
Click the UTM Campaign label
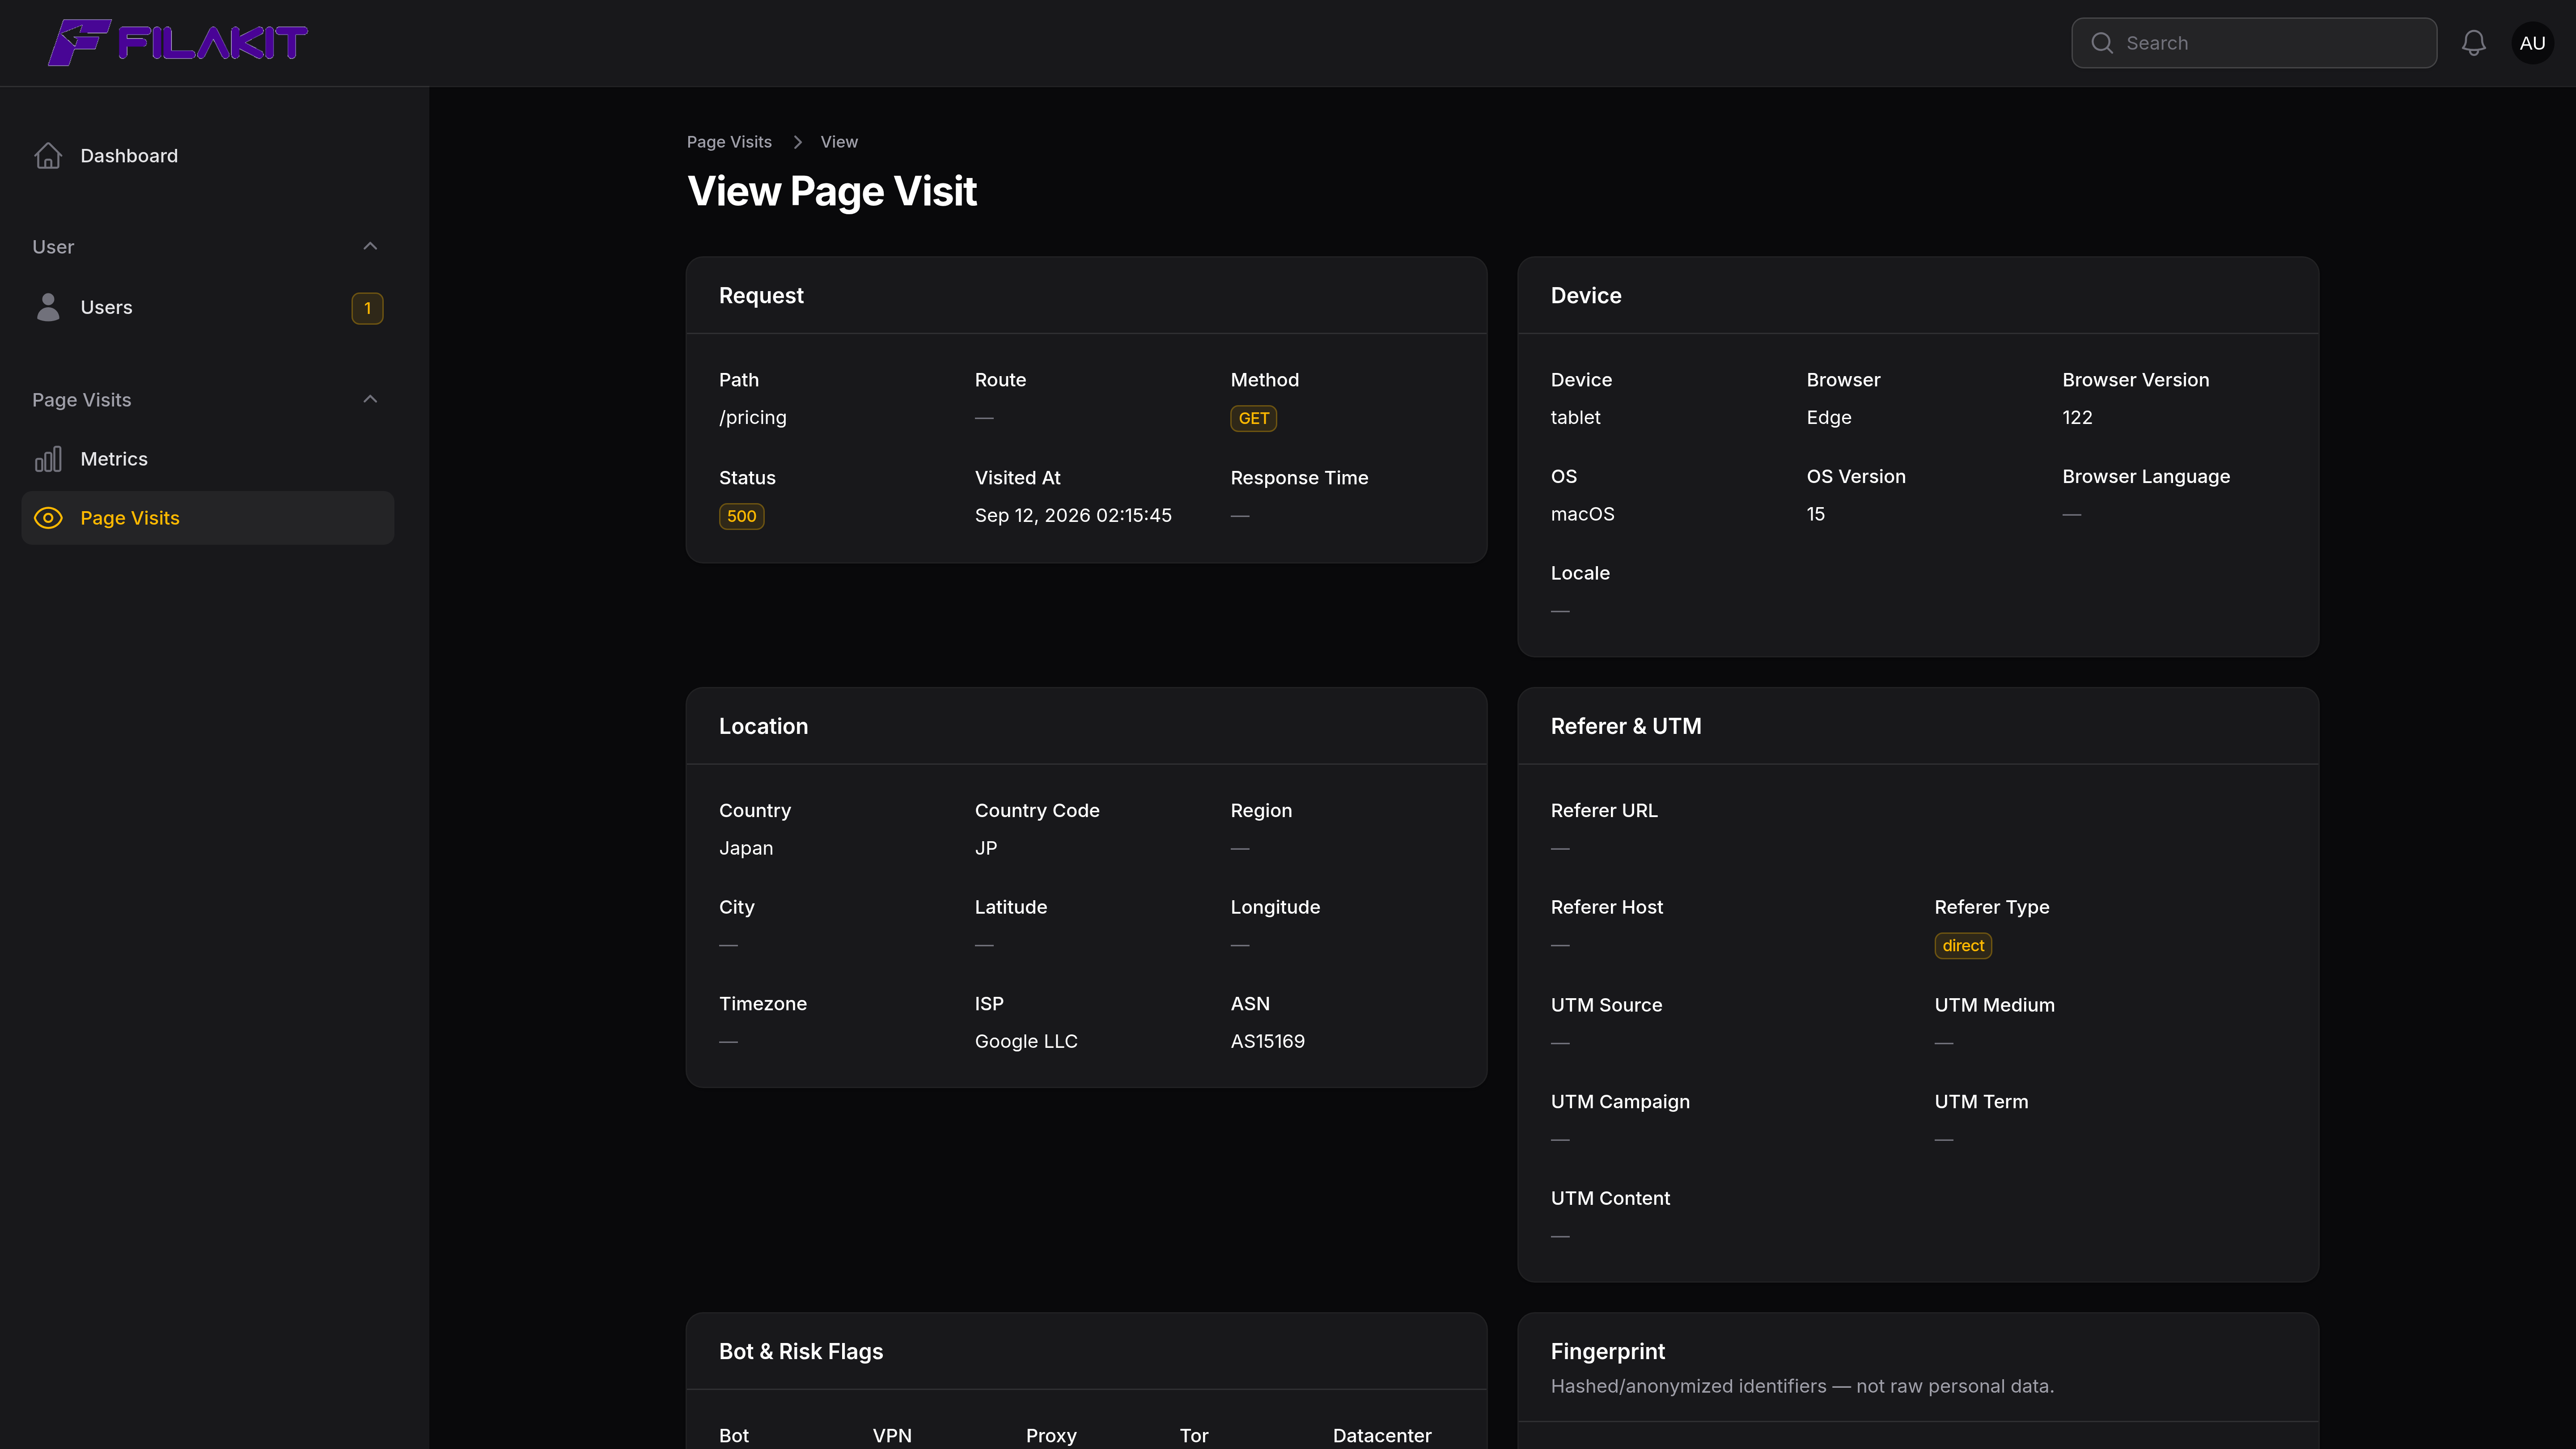1620,1102
